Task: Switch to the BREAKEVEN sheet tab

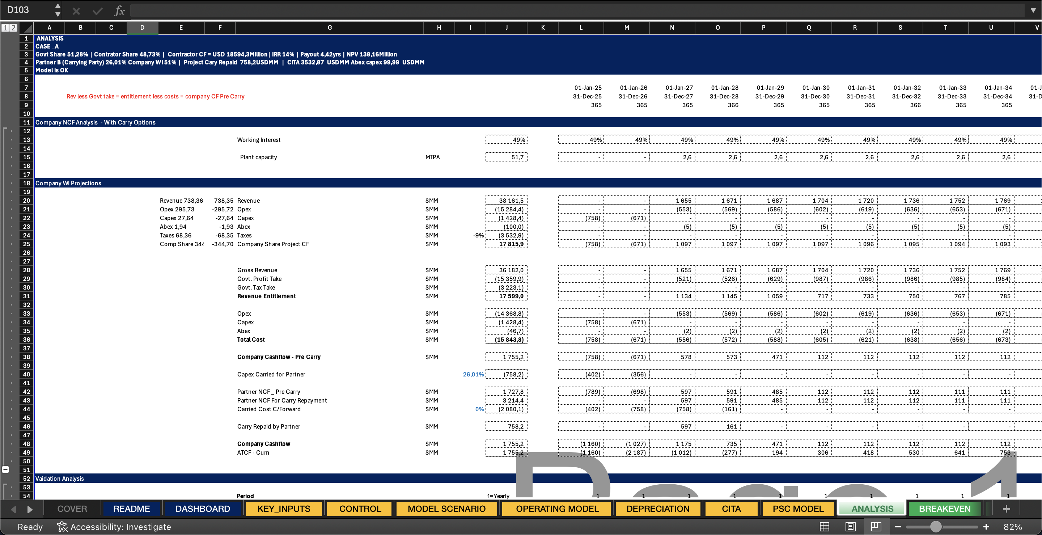Action: point(945,509)
